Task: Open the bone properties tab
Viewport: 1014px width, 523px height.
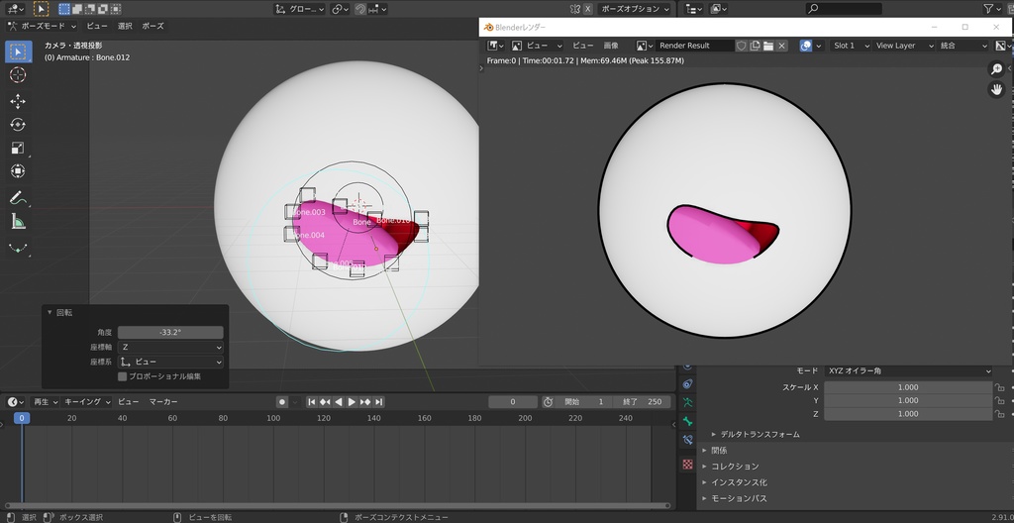Action: click(x=687, y=421)
